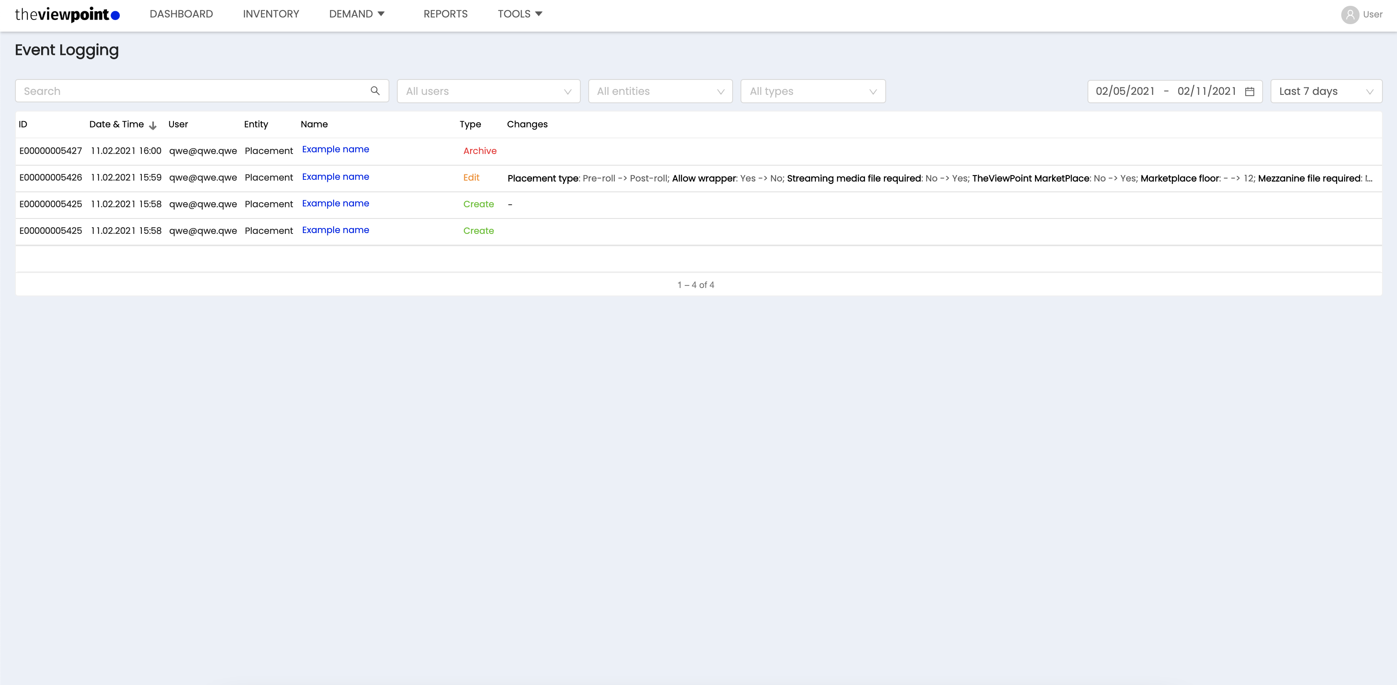Image resolution: width=1397 pixels, height=685 pixels.
Task: Toggle Date & Time sort arrow
Action: pos(152,125)
